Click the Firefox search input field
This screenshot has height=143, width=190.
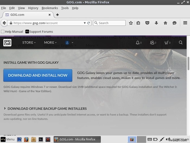pos(109,23)
